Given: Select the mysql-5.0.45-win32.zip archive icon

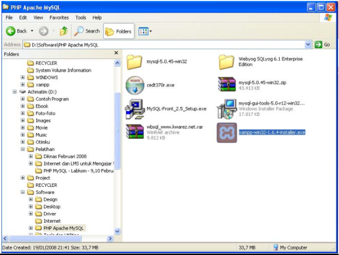Looking at the screenshot, I should coord(227,84).
